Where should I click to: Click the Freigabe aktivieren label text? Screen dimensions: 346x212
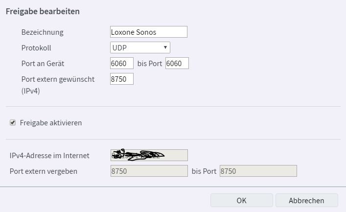tap(51, 123)
